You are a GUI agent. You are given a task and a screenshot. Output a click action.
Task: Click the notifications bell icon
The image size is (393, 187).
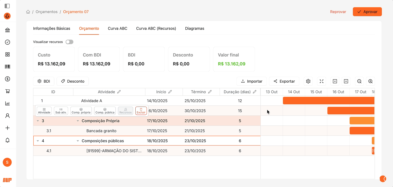(8, 140)
